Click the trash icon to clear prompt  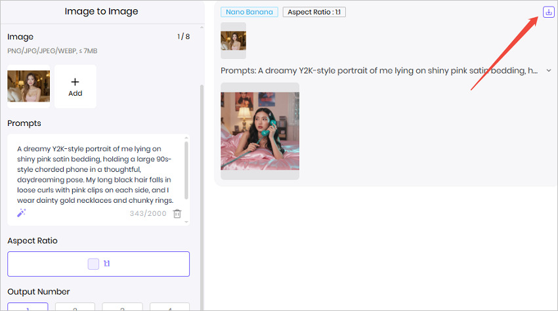click(x=177, y=213)
